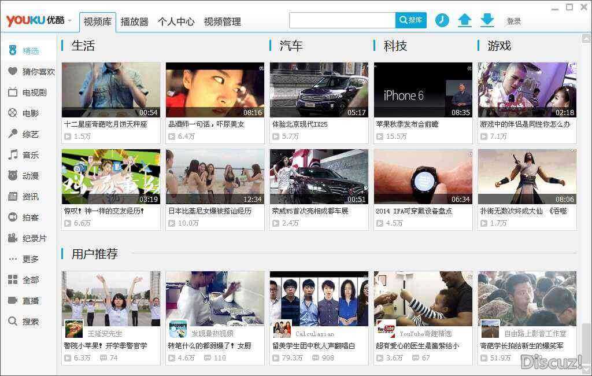Click the scrollbar thumb at the bottom right
The width and height of the screenshot is (592, 376).
point(586,343)
